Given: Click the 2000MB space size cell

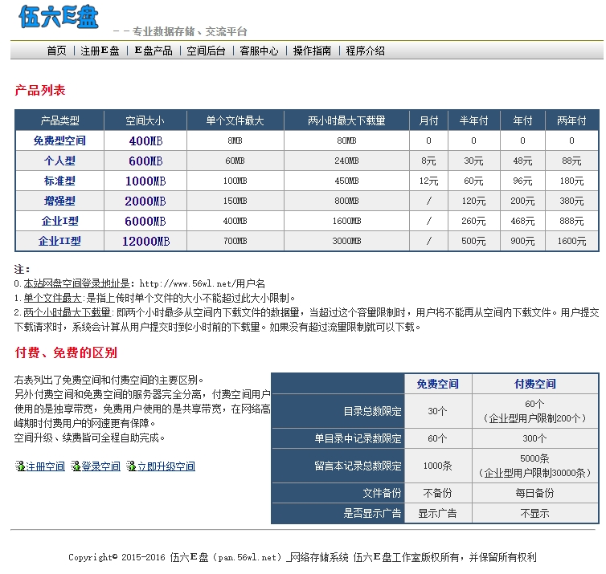Looking at the screenshot, I should point(145,202).
